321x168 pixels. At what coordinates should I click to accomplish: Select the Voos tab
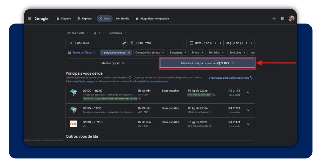point(105,18)
